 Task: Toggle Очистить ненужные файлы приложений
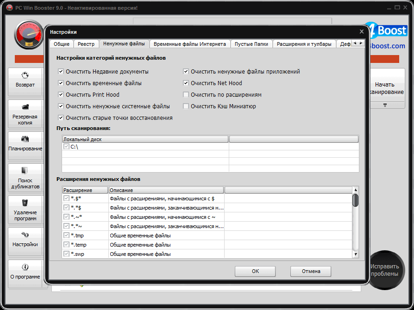(x=186, y=72)
